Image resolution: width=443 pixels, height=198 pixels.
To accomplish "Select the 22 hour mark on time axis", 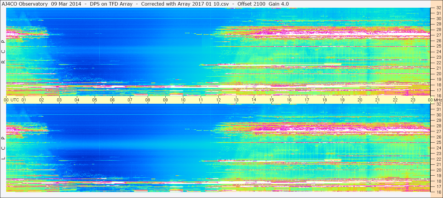I will (395, 100).
